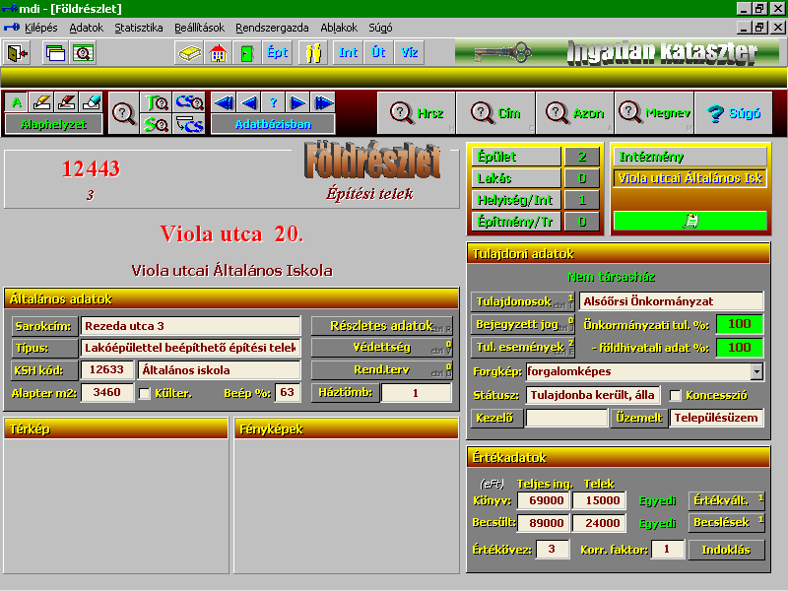Open the Statisztika menu
788x591 pixels.
coord(139,28)
